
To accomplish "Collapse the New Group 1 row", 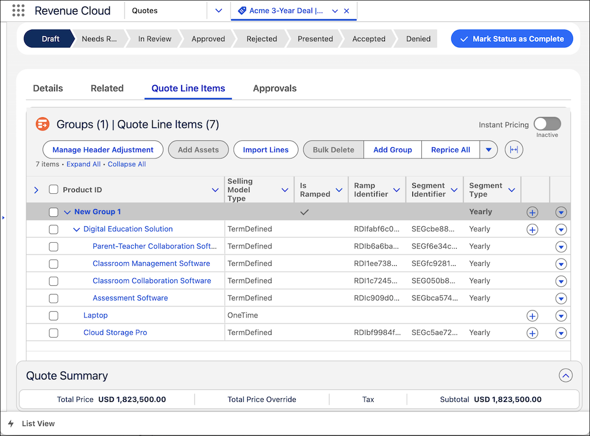I will click(x=67, y=212).
